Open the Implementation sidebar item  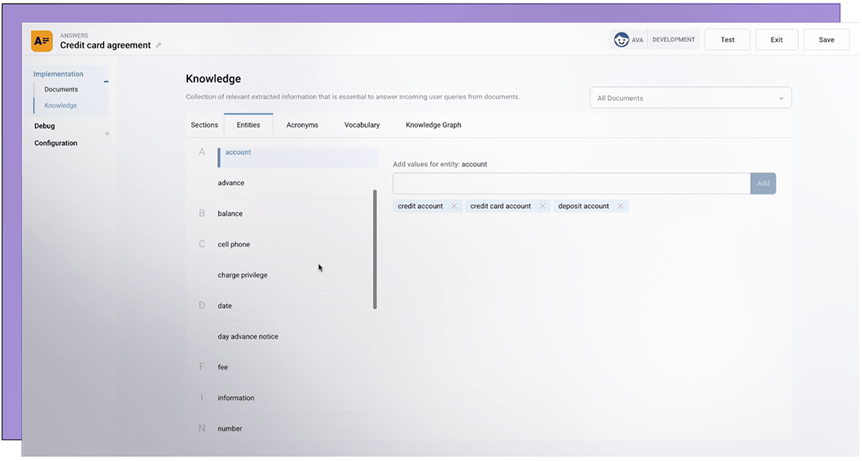[x=58, y=75]
